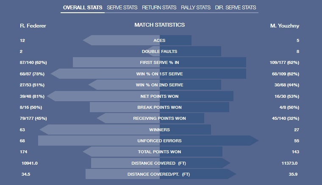This screenshot has height=185, width=322.
Task: Click the R. Federer player name
Action: 33,26
